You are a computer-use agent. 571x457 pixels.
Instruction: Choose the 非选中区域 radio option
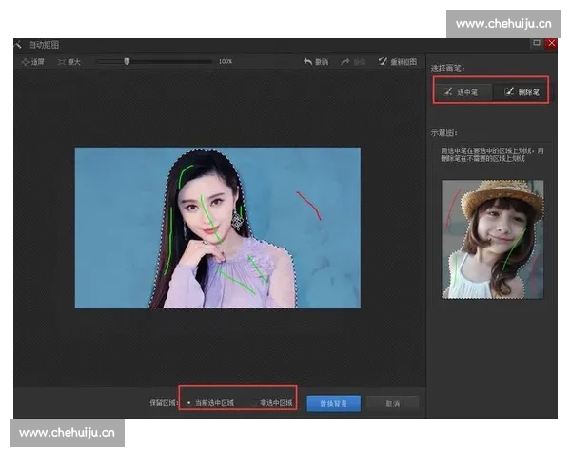click(273, 403)
